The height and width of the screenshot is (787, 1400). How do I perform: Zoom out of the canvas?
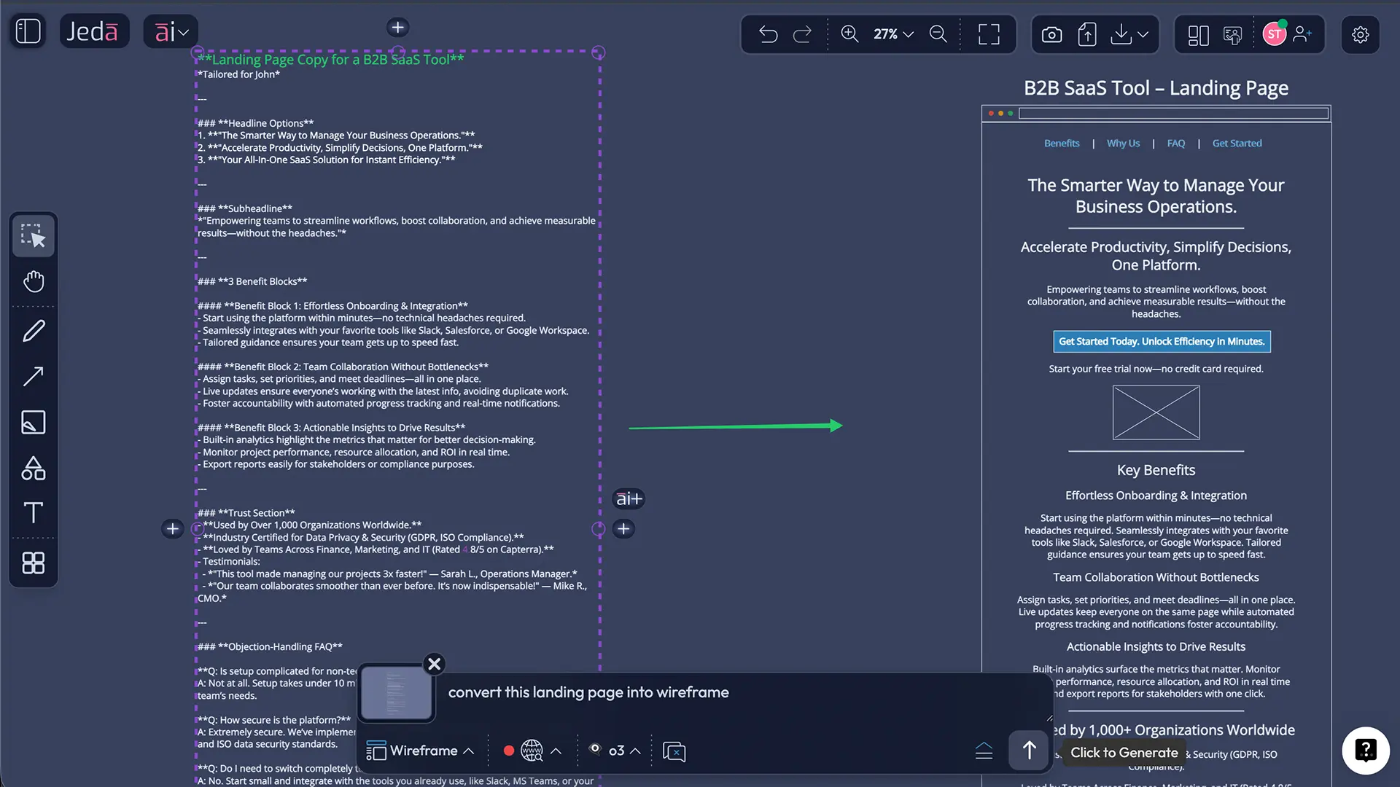(938, 34)
